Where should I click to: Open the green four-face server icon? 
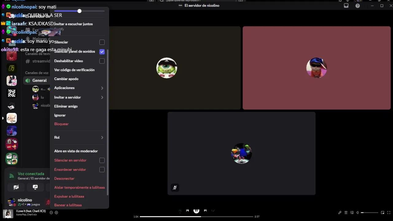tap(12, 159)
